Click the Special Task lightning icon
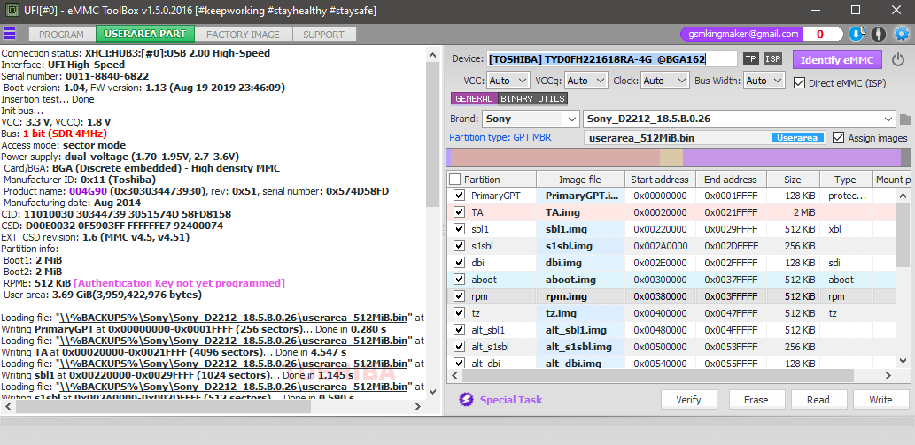The height and width of the screenshot is (445, 915). [x=466, y=400]
